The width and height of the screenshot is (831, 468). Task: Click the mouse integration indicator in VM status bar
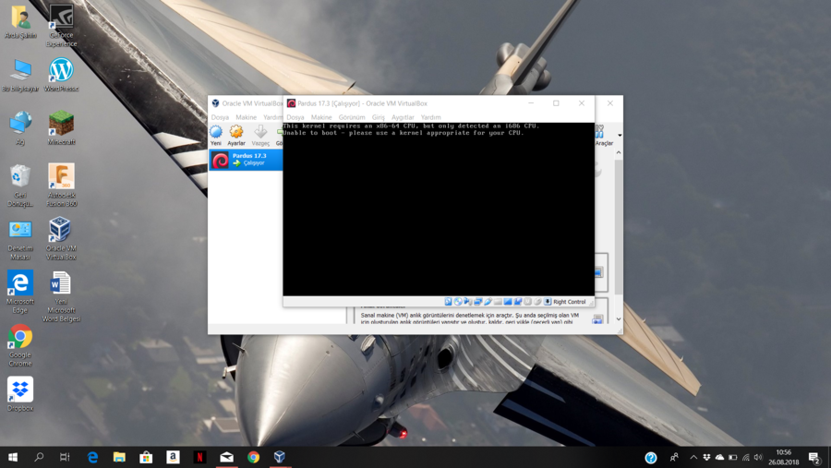[537, 302]
